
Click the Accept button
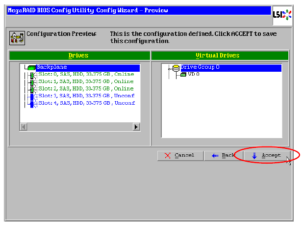[x=267, y=156]
